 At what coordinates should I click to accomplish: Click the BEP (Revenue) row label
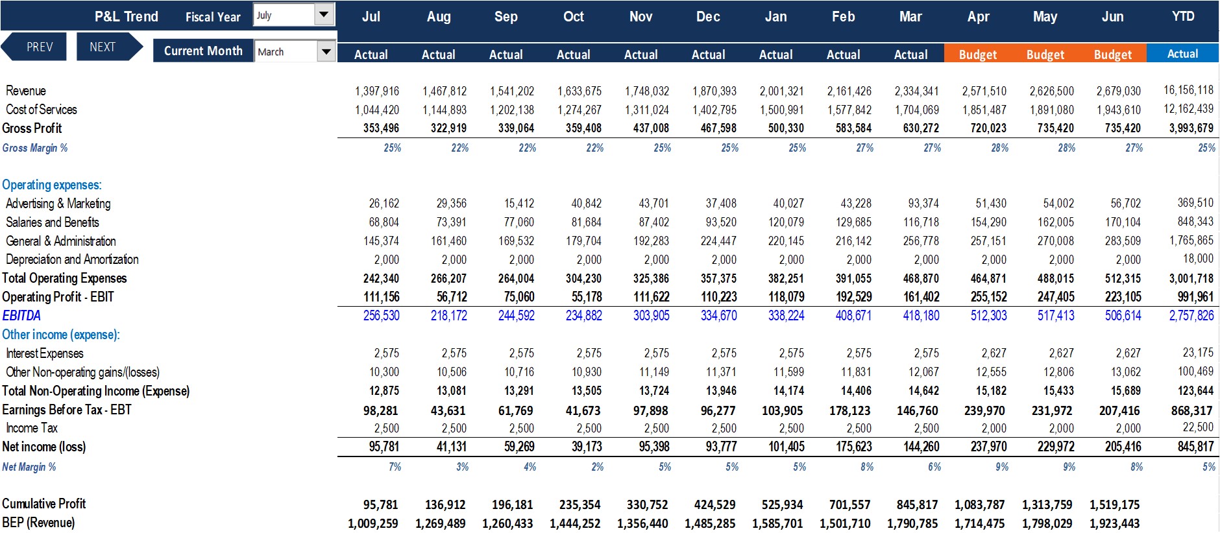click(38, 523)
